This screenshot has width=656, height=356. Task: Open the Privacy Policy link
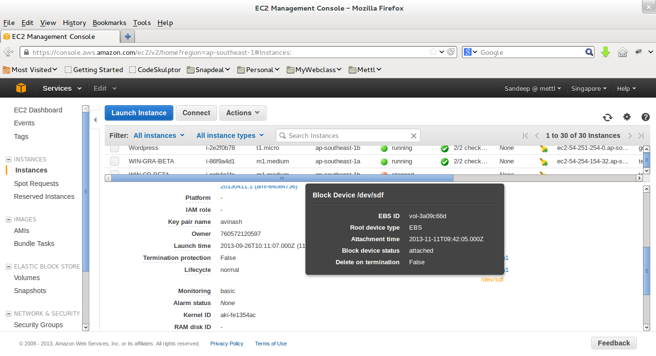227,344
